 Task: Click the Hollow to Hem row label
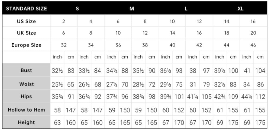pos(26,110)
